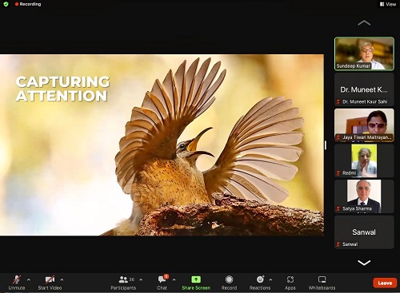Image resolution: width=400 pixels, height=293 pixels.
Task: Show previous participants with the up arrow
Action: click(x=364, y=23)
